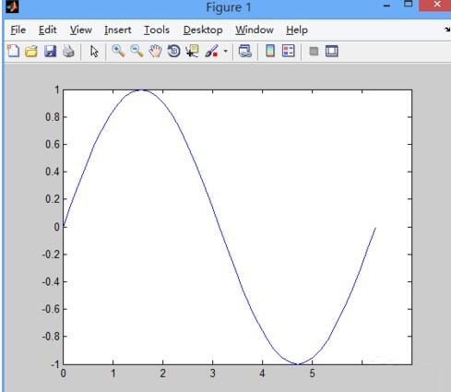Select the Data Cursor tool
This screenshot has width=451, height=392.
click(x=193, y=51)
